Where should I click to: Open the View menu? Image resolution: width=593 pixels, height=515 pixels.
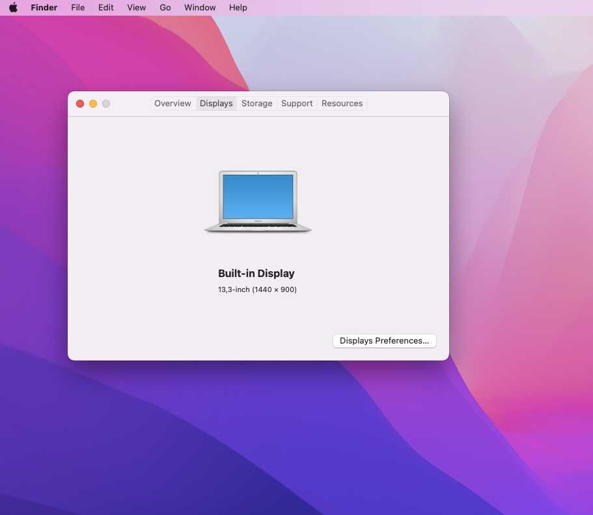point(137,8)
